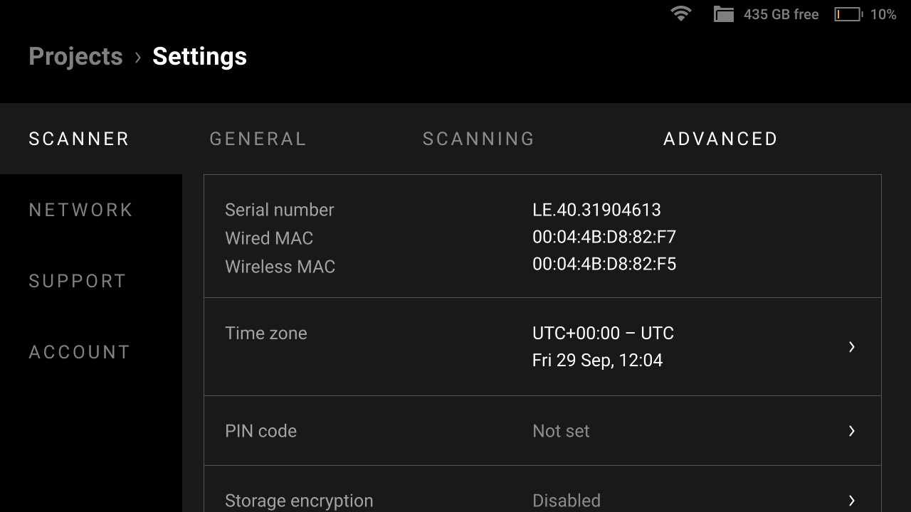Select Account in the sidebar
The height and width of the screenshot is (512, 911).
click(x=79, y=352)
